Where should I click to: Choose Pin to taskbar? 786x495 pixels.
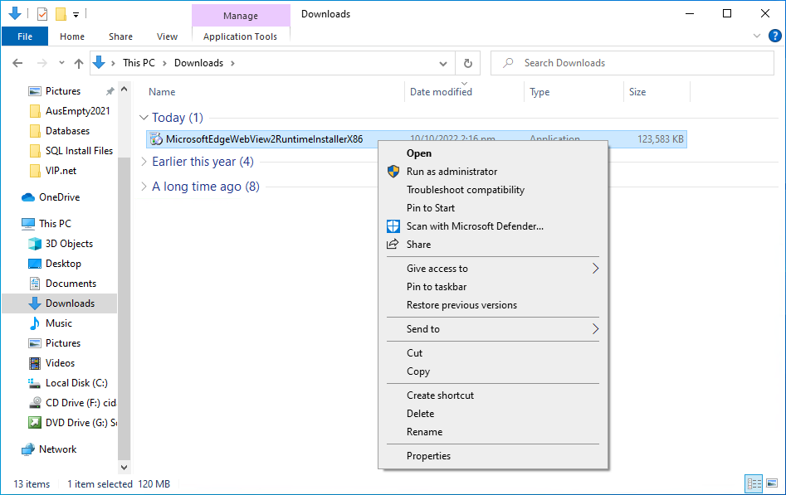[493, 287]
